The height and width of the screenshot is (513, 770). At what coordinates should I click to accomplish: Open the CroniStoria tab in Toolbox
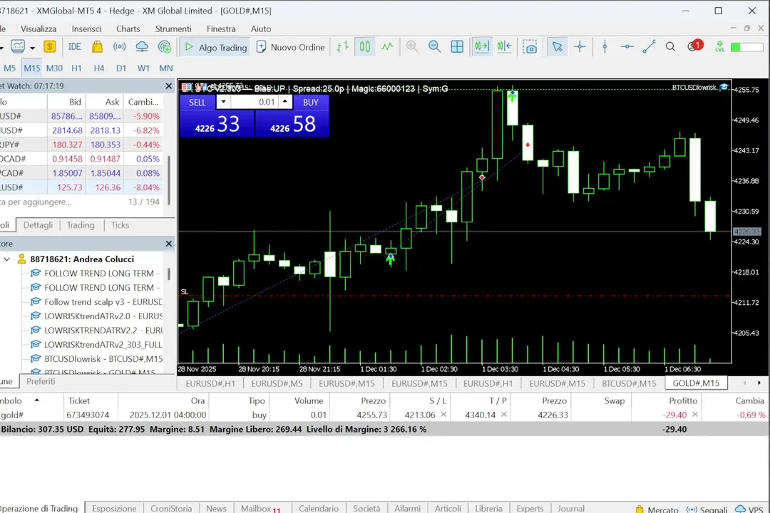[171, 509]
